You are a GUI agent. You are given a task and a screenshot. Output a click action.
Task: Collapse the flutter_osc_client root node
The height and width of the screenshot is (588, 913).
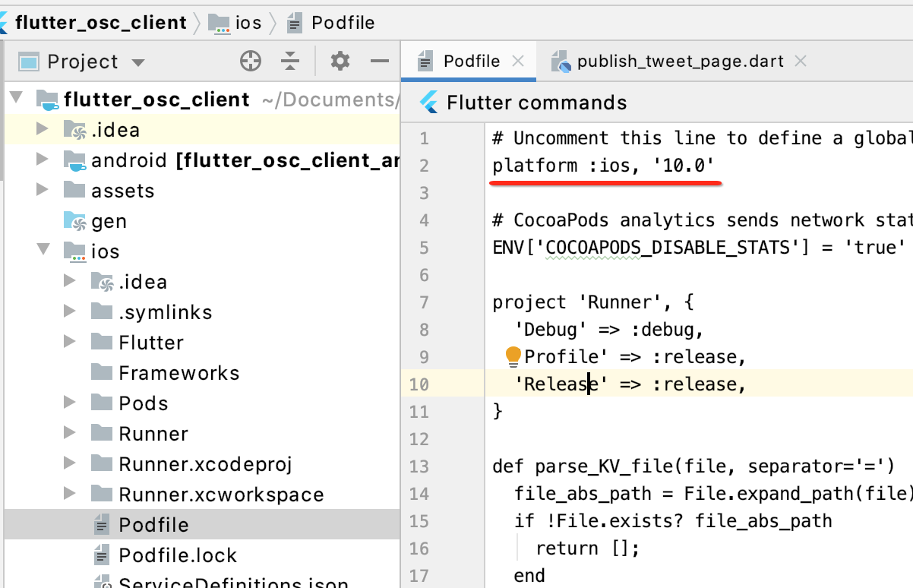pos(17,99)
